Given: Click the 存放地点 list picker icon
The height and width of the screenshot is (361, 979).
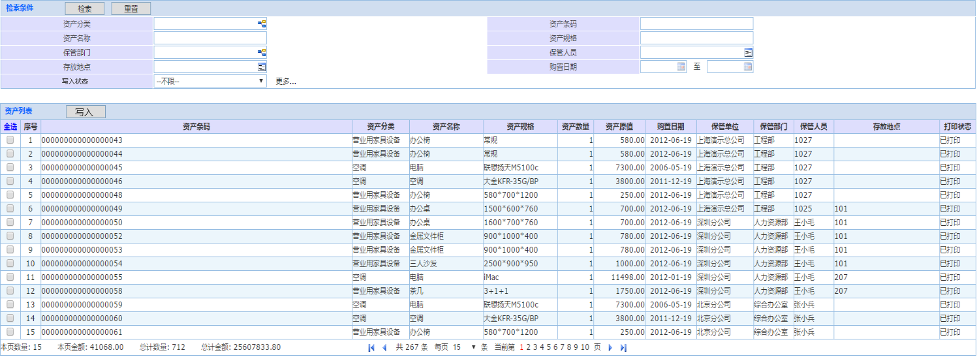Looking at the screenshot, I should pyautogui.click(x=262, y=67).
